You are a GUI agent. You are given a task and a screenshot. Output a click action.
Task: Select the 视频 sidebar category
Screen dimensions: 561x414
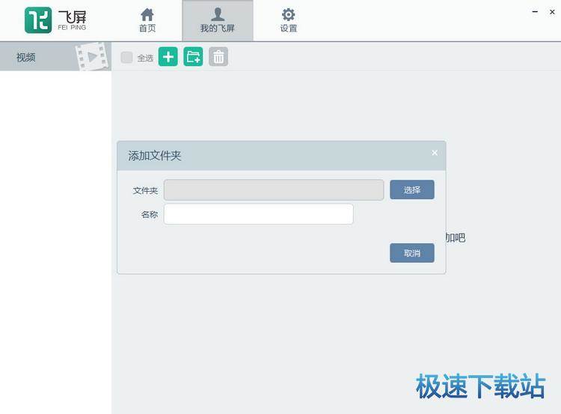55,57
